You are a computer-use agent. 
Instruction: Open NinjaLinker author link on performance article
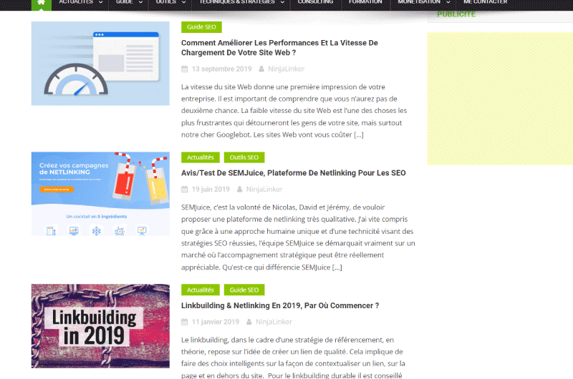(286, 69)
